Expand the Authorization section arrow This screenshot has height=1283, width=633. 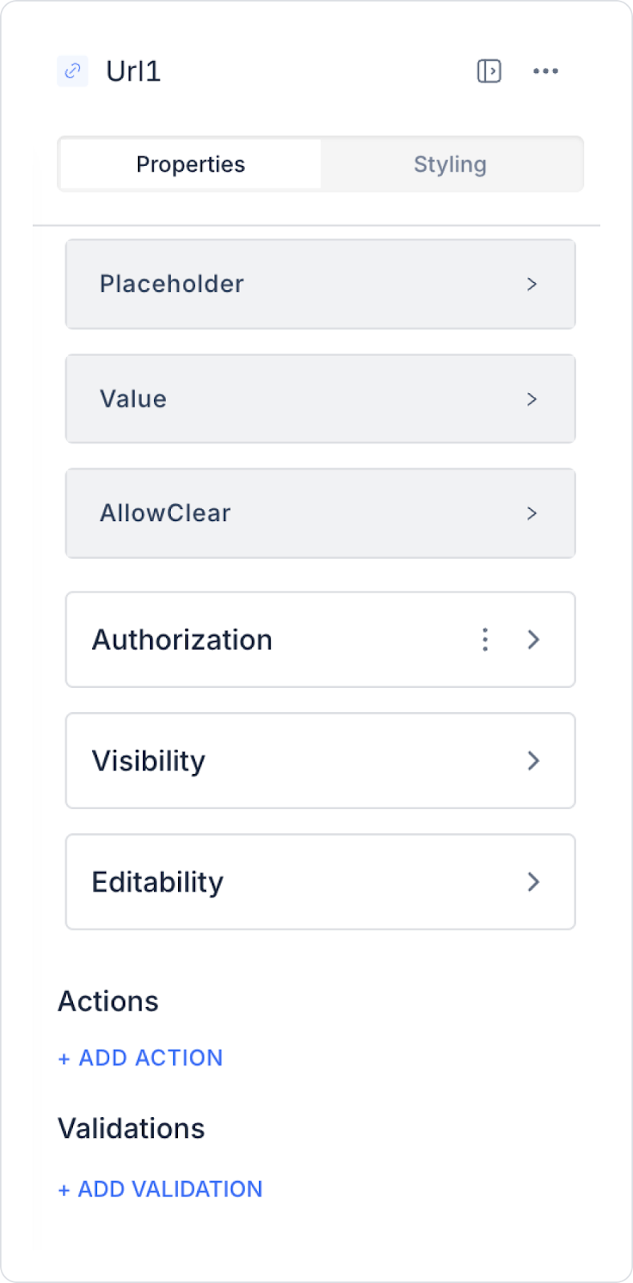pos(534,640)
